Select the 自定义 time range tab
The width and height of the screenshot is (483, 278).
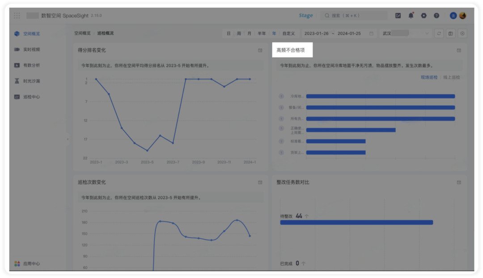point(288,33)
